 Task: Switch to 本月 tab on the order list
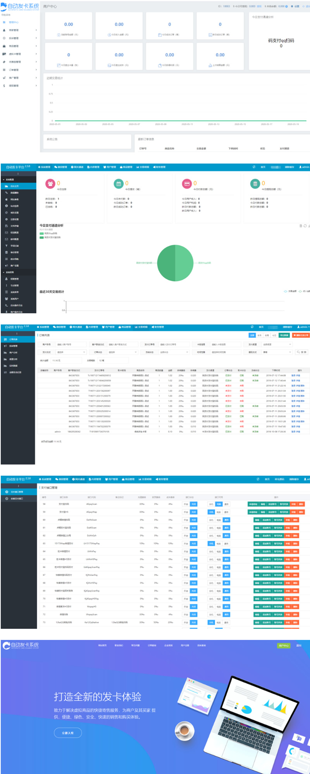click(260, 335)
